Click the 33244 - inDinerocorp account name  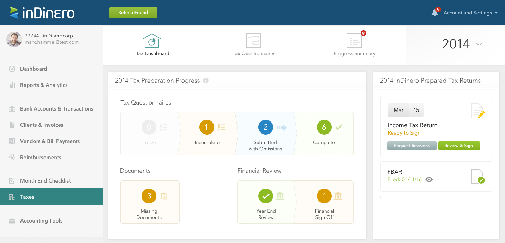point(49,36)
